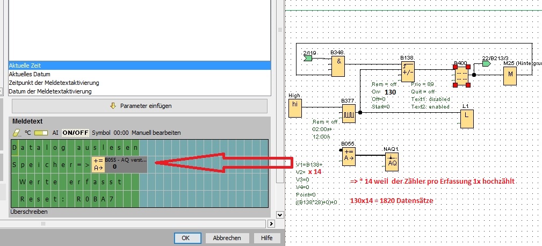Toggle the ON/OFF option in Meldetext toolbar
The width and height of the screenshot is (542, 246).
(75, 132)
